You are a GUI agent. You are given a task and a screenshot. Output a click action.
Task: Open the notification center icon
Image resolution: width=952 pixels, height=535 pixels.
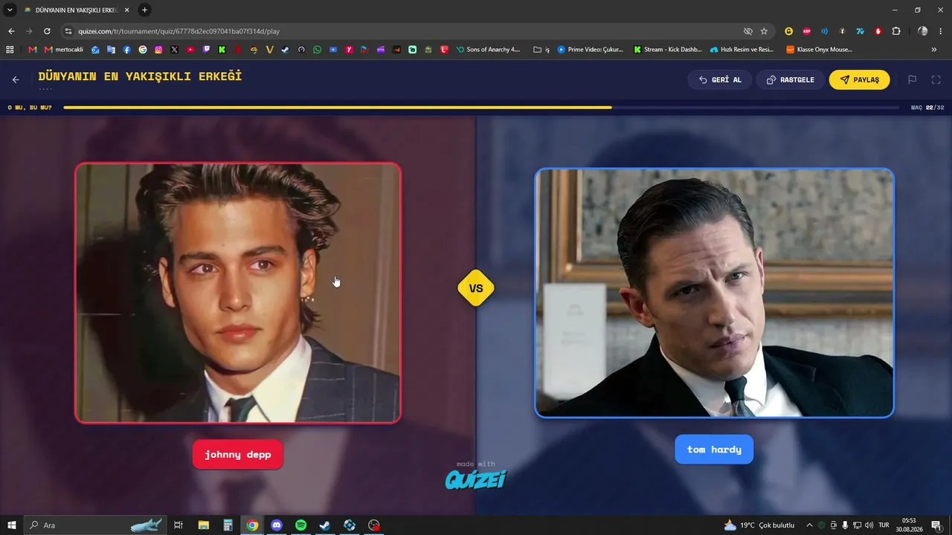(936, 525)
